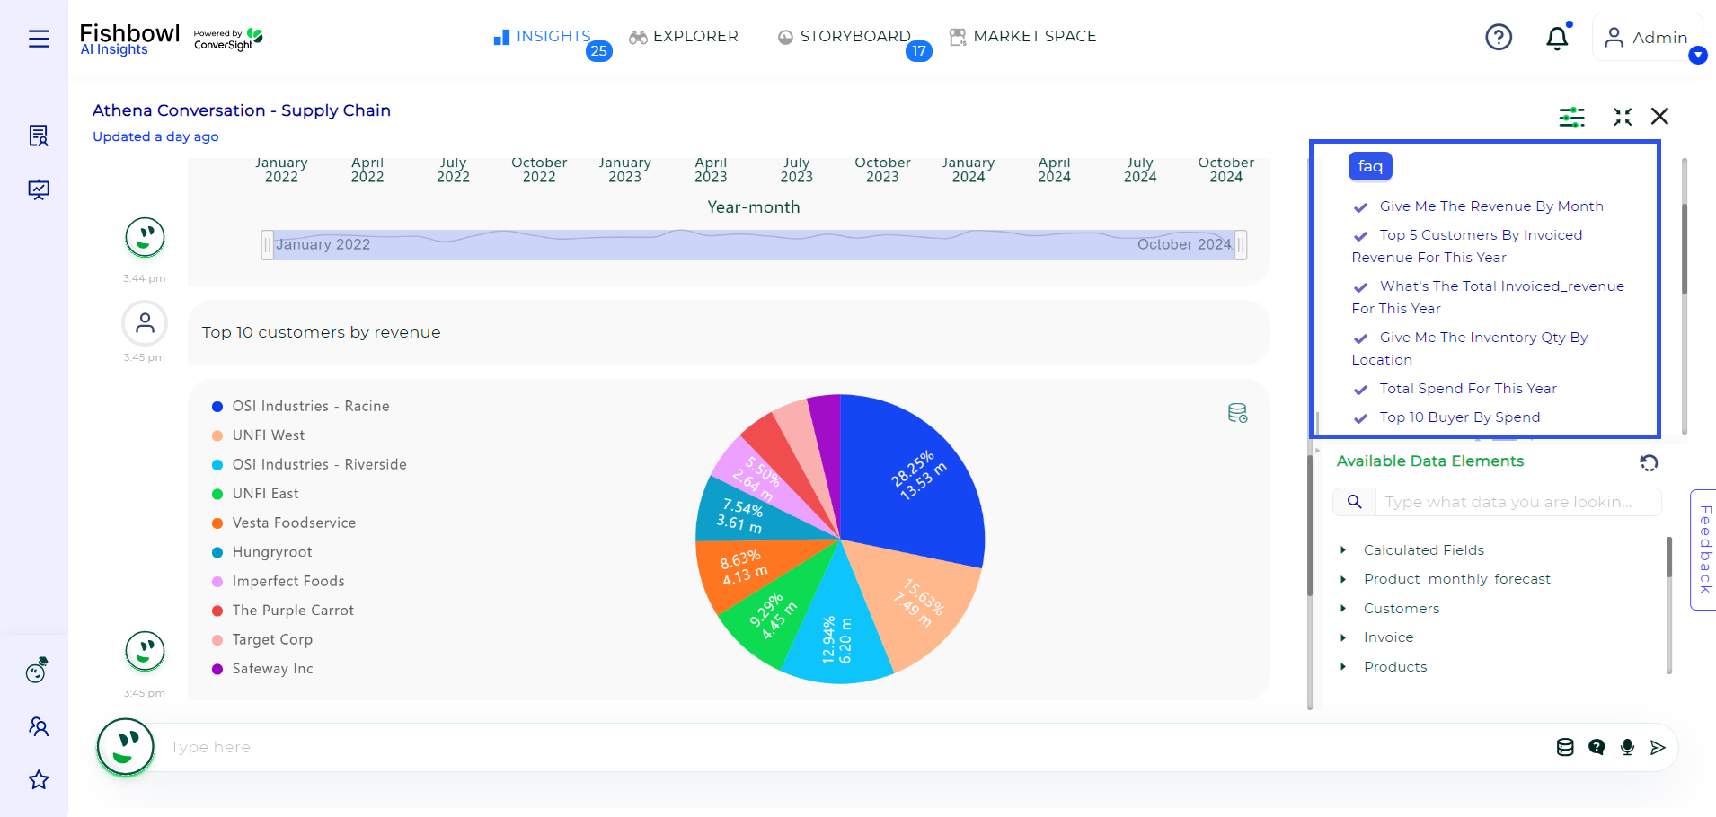Click the FAQ panel scrollbar
The image size is (1716, 817).
click(x=1685, y=249)
